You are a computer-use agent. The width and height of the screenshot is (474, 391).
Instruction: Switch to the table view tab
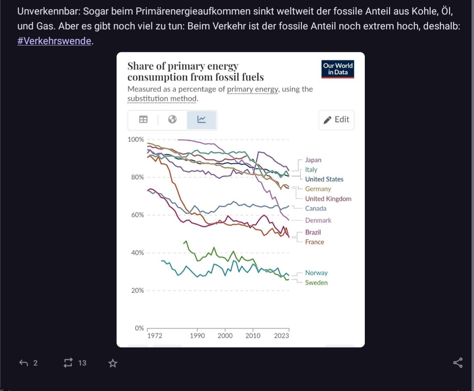click(143, 120)
